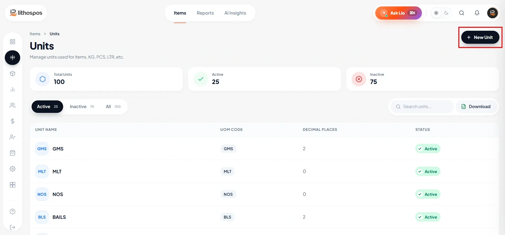Open the user profile avatar
Viewport: 505px width, 235px height.
pos(493,13)
